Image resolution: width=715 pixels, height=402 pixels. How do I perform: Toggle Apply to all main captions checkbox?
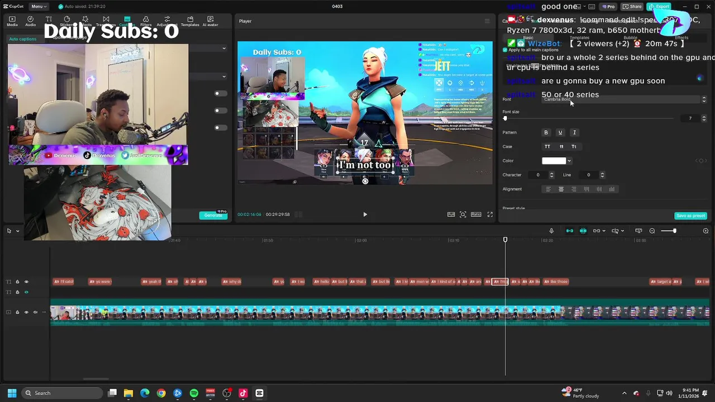505,50
